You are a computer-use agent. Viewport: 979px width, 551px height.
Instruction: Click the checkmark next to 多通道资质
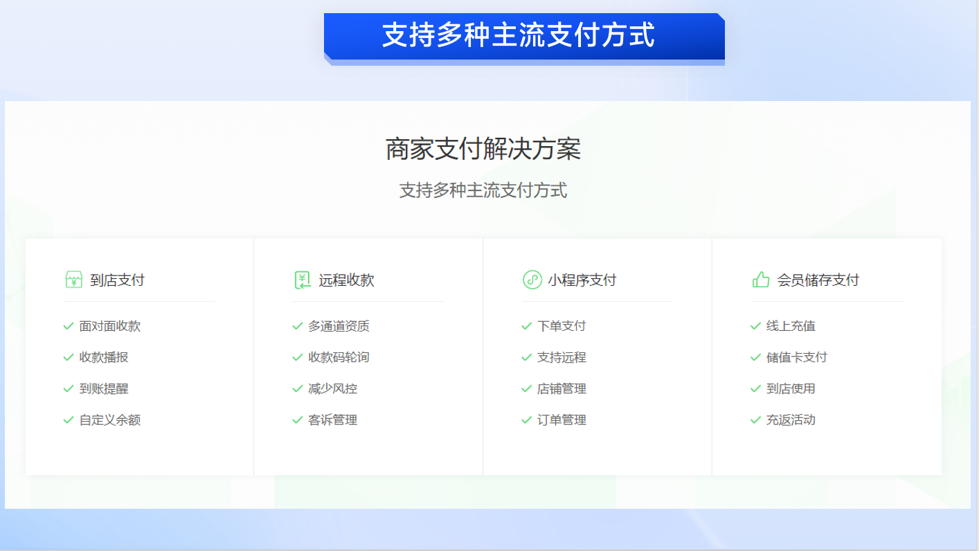click(x=298, y=326)
